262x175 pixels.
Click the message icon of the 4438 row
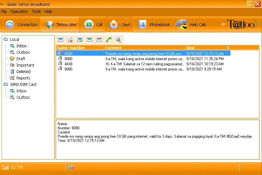click(x=60, y=63)
